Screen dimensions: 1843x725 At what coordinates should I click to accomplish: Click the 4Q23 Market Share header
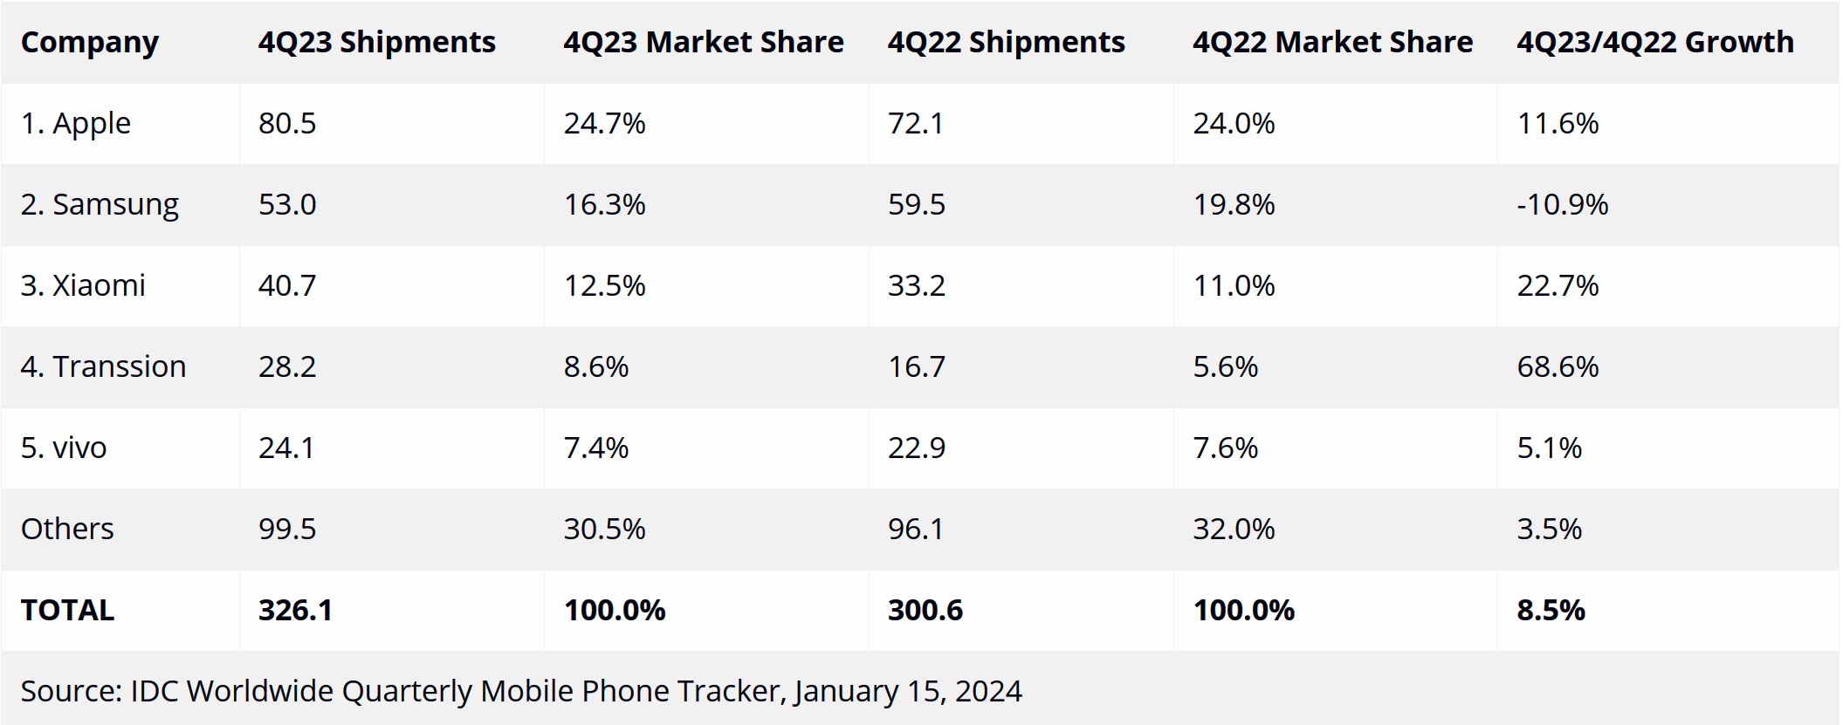[704, 43]
